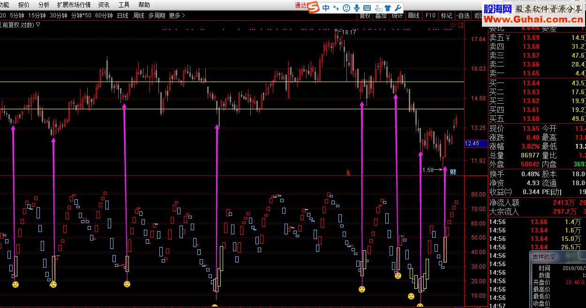This screenshot has height=308, width=586.
Task: Click the 买四 order book row
Action: click(537, 110)
